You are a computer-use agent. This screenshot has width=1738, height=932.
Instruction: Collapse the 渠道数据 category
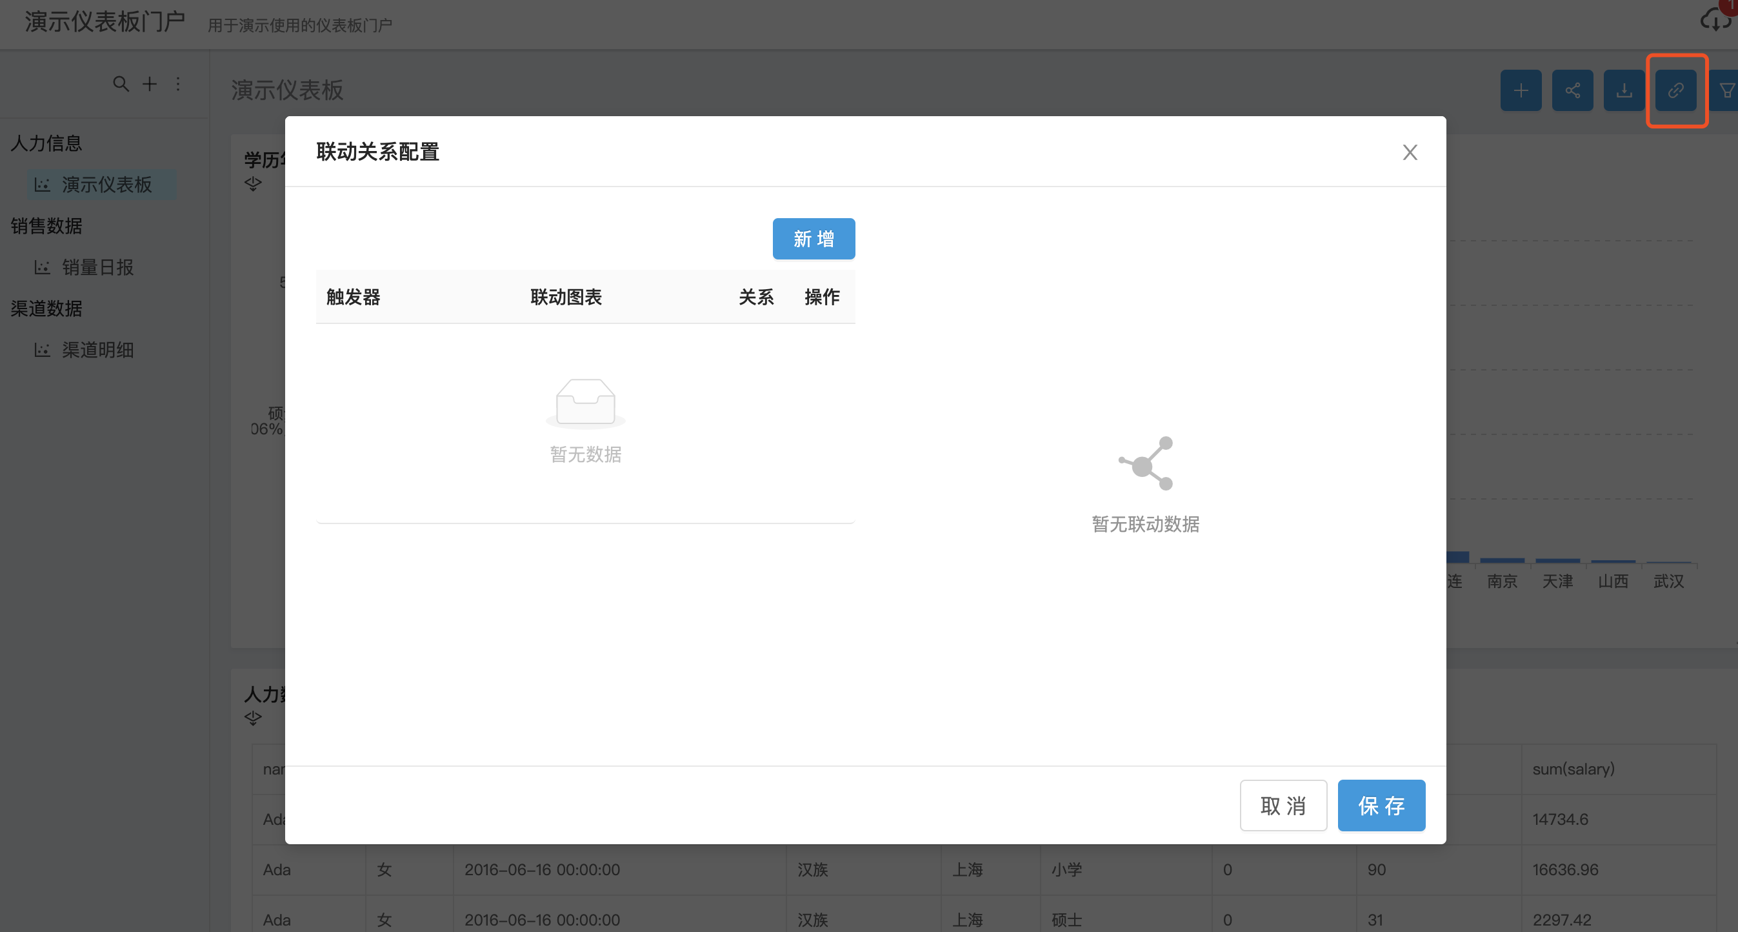pyautogui.click(x=46, y=309)
